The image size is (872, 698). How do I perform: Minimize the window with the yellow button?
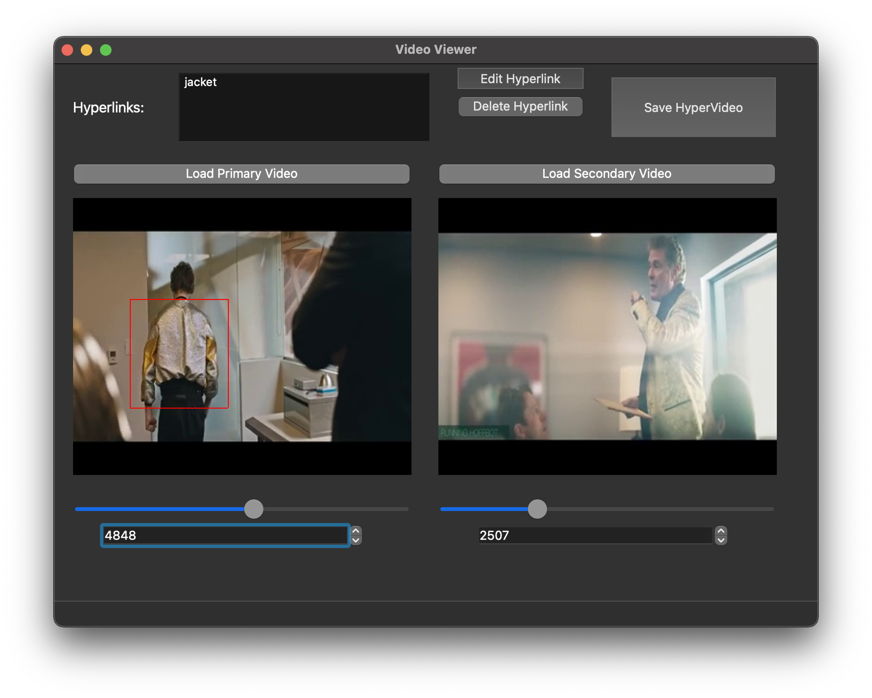point(87,50)
